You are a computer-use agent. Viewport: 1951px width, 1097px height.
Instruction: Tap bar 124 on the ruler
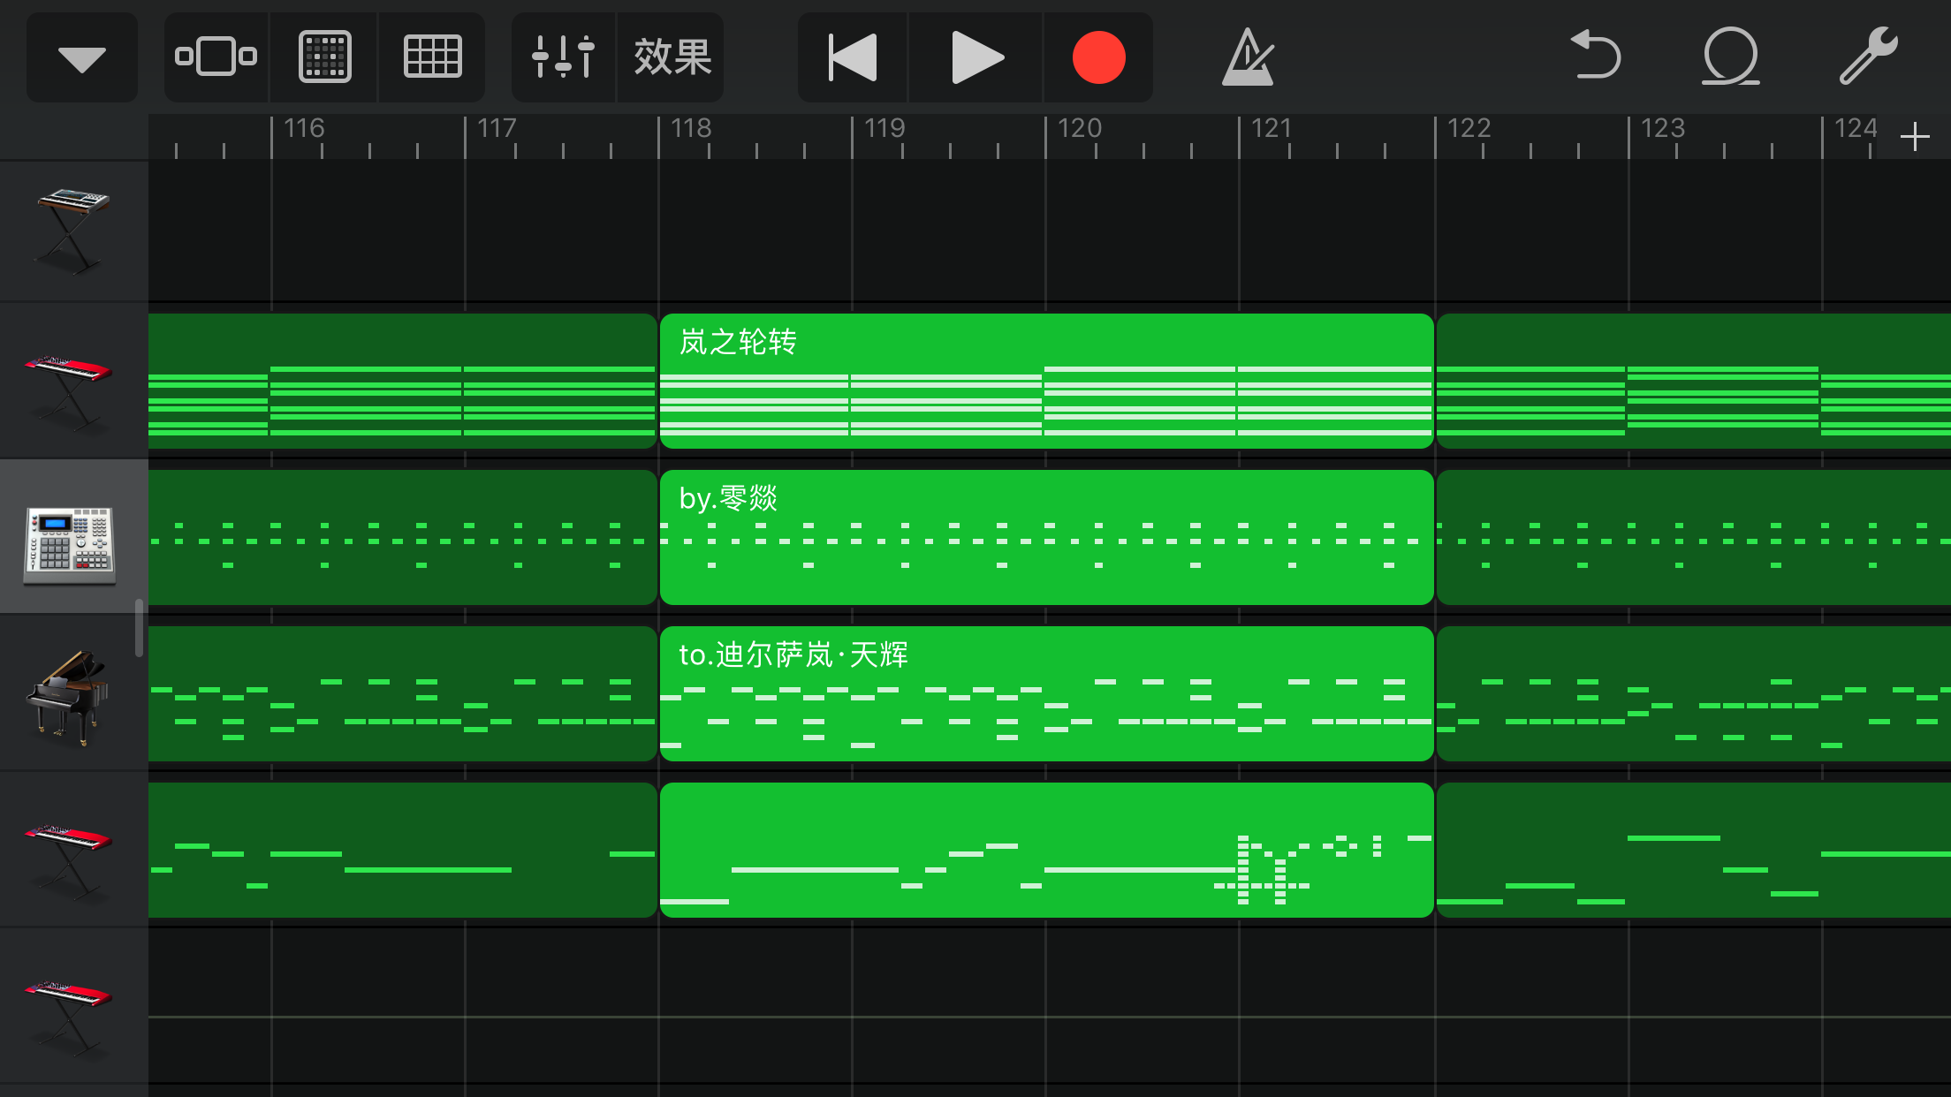coord(1856,129)
